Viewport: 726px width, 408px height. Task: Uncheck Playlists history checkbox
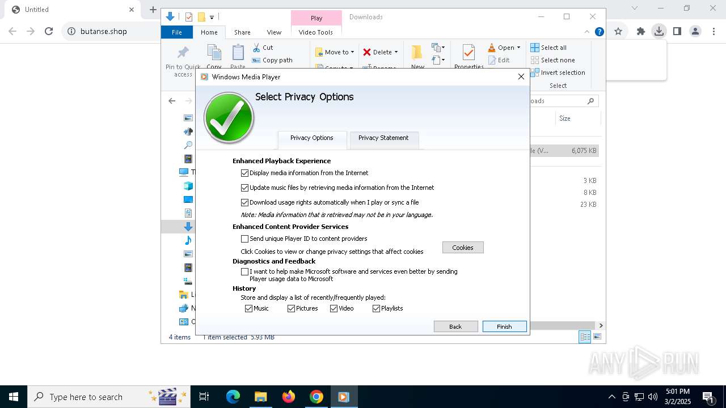click(376, 308)
